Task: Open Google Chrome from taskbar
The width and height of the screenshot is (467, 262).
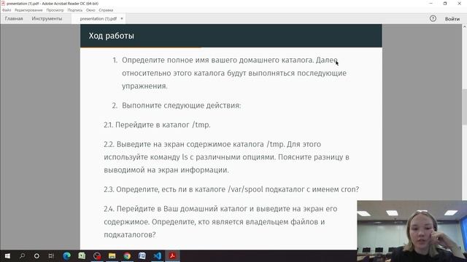Action: (127, 255)
